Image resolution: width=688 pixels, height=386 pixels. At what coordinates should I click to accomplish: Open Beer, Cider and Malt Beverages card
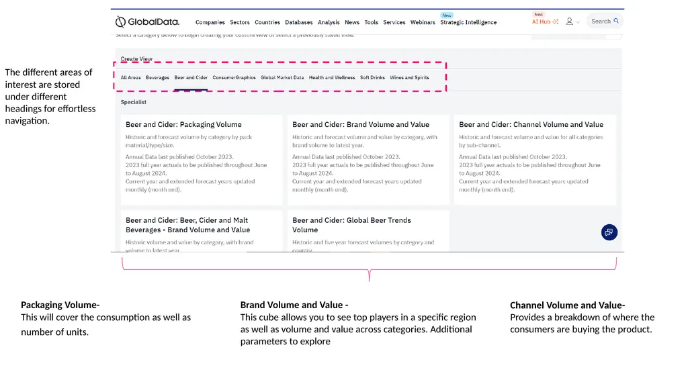click(202, 231)
